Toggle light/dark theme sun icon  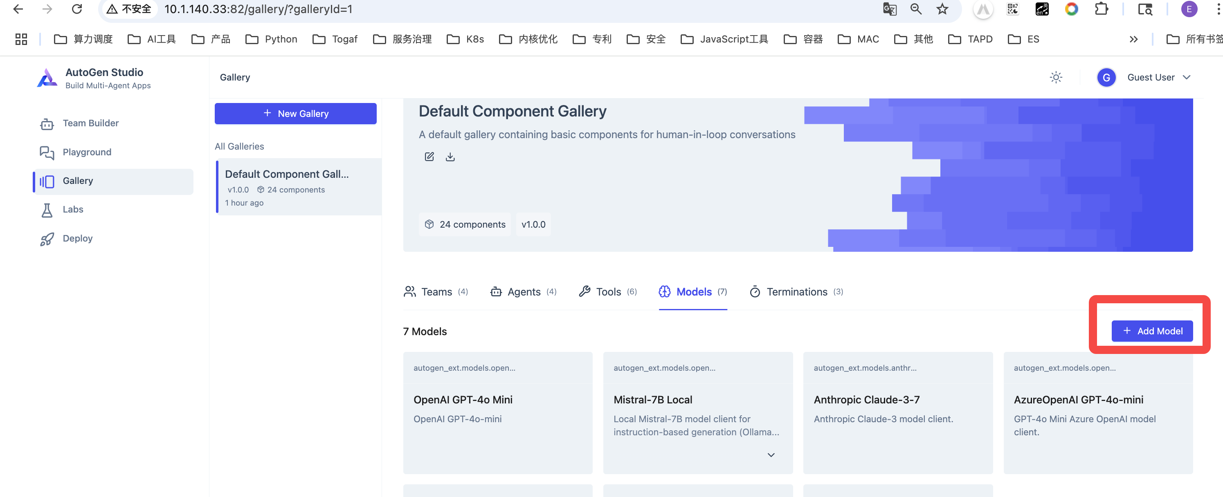tap(1055, 77)
